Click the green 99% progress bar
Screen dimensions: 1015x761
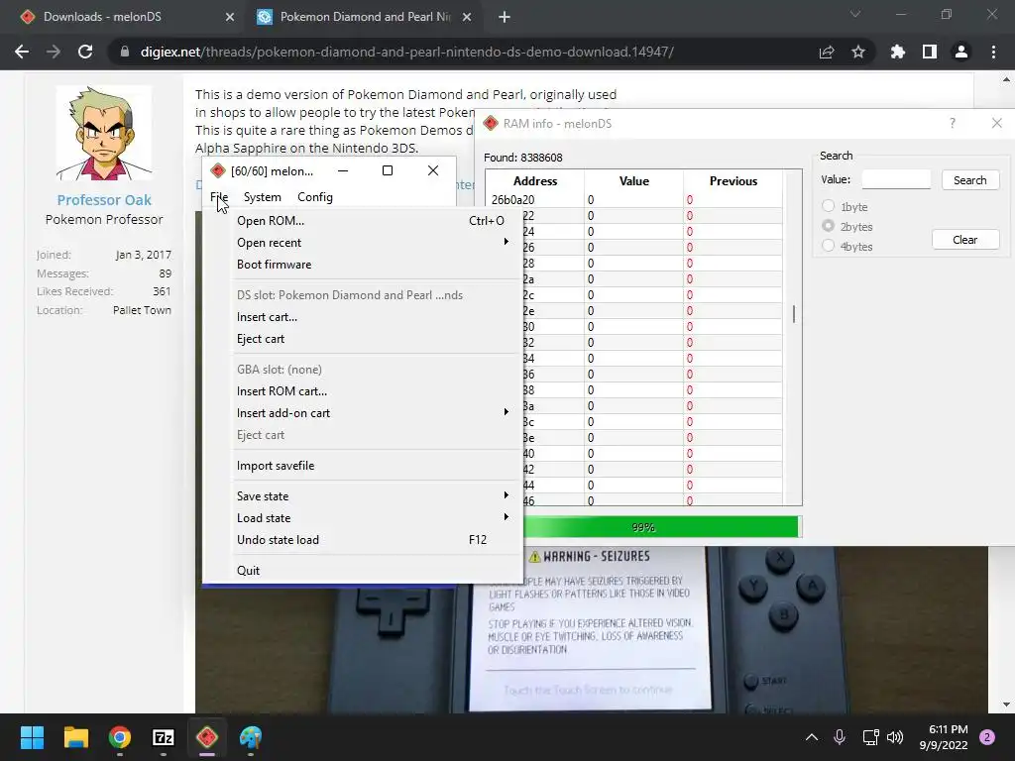click(660, 527)
